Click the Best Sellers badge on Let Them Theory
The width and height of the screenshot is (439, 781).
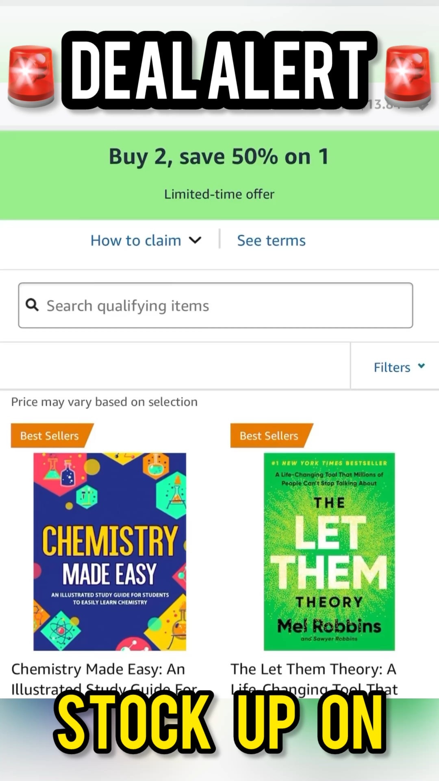[268, 435]
